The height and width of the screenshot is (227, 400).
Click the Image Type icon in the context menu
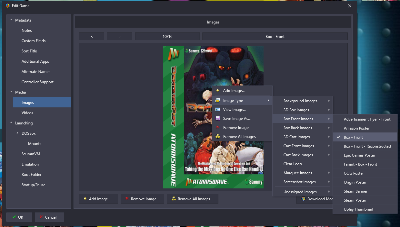218,101
